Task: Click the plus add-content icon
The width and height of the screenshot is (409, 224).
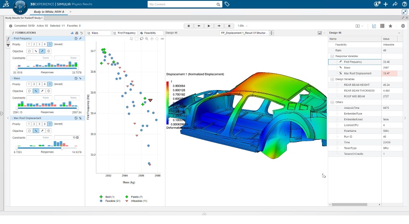Action: click(386, 4)
